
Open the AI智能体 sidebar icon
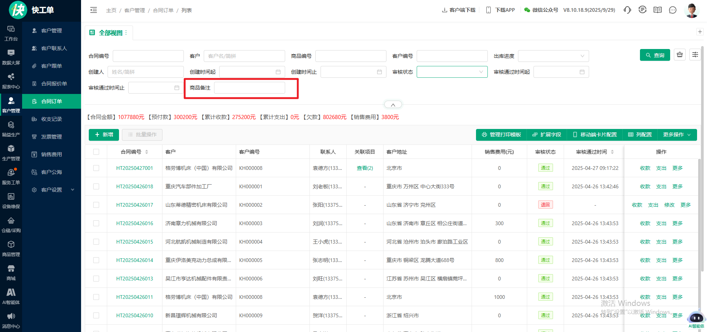(x=11, y=296)
